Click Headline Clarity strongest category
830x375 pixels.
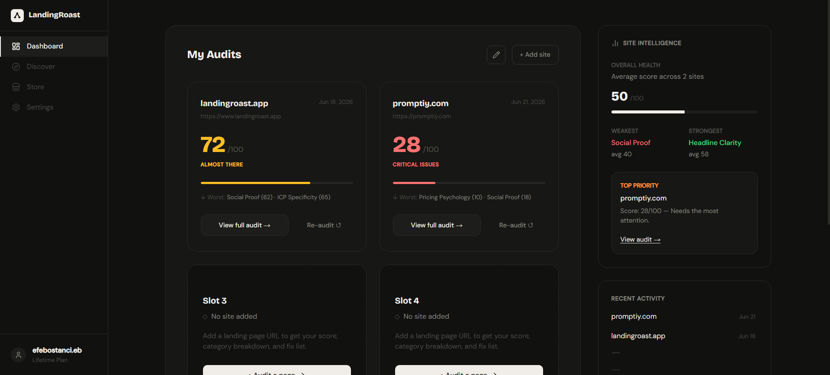pos(715,143)
